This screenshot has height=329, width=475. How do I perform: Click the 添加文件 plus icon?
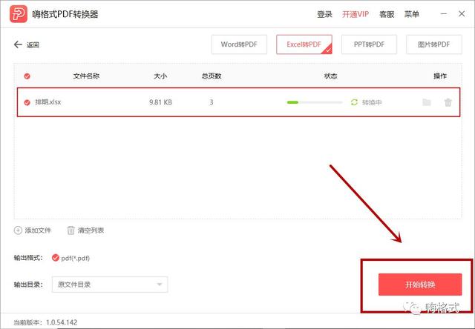[18, 230]
